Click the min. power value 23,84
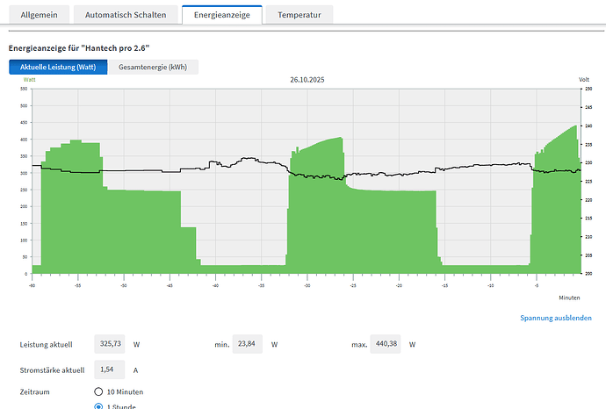The image size is (606, 409). 249,345
